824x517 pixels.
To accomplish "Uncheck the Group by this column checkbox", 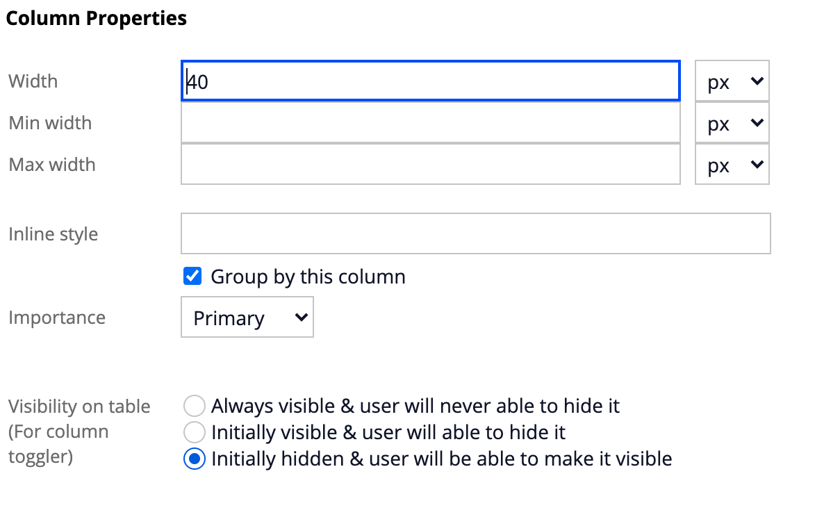I will pos(192,277).
